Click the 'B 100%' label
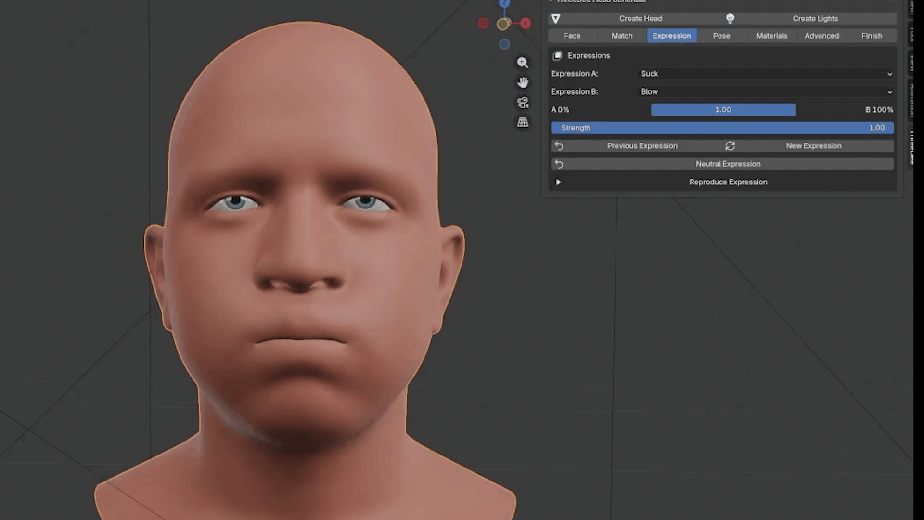Image resolution: width=924 pixels, height=520 pixels. coord(879,110)
